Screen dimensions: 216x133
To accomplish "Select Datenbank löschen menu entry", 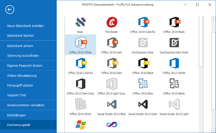I will point(28,35).
